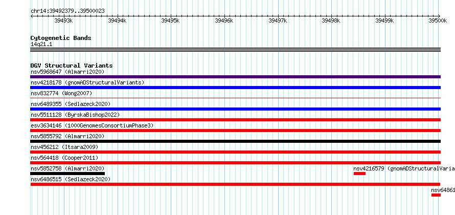455x215 pixels.
Task: Select the small red bar under nsv64861
Action: pos(436,195)
